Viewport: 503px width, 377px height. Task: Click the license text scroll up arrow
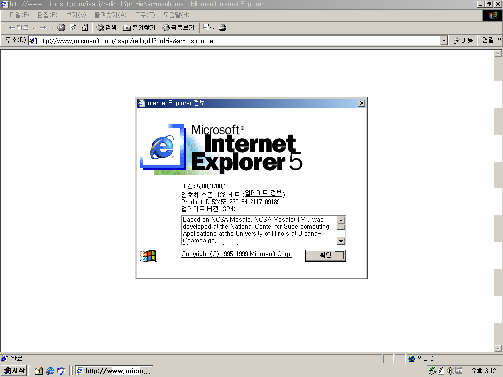point(341,220)
